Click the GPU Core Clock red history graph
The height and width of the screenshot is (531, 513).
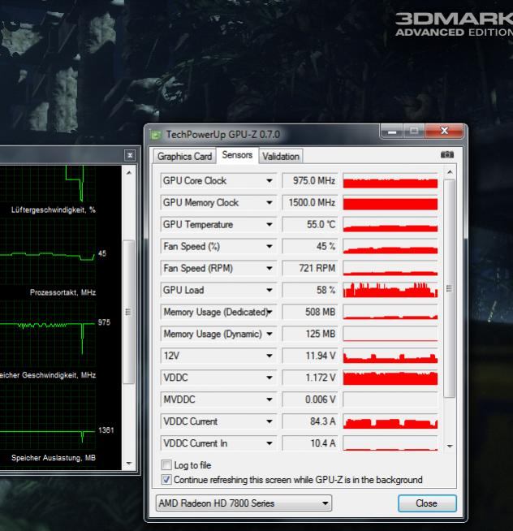coord(390,181)
